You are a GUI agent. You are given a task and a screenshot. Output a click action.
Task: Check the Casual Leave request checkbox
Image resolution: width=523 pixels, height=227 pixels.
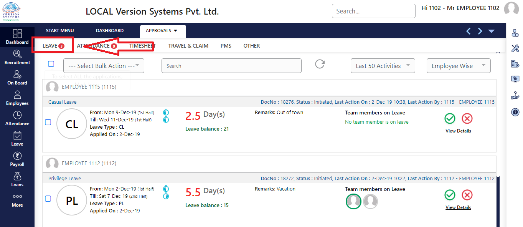[x=48, y=122]
